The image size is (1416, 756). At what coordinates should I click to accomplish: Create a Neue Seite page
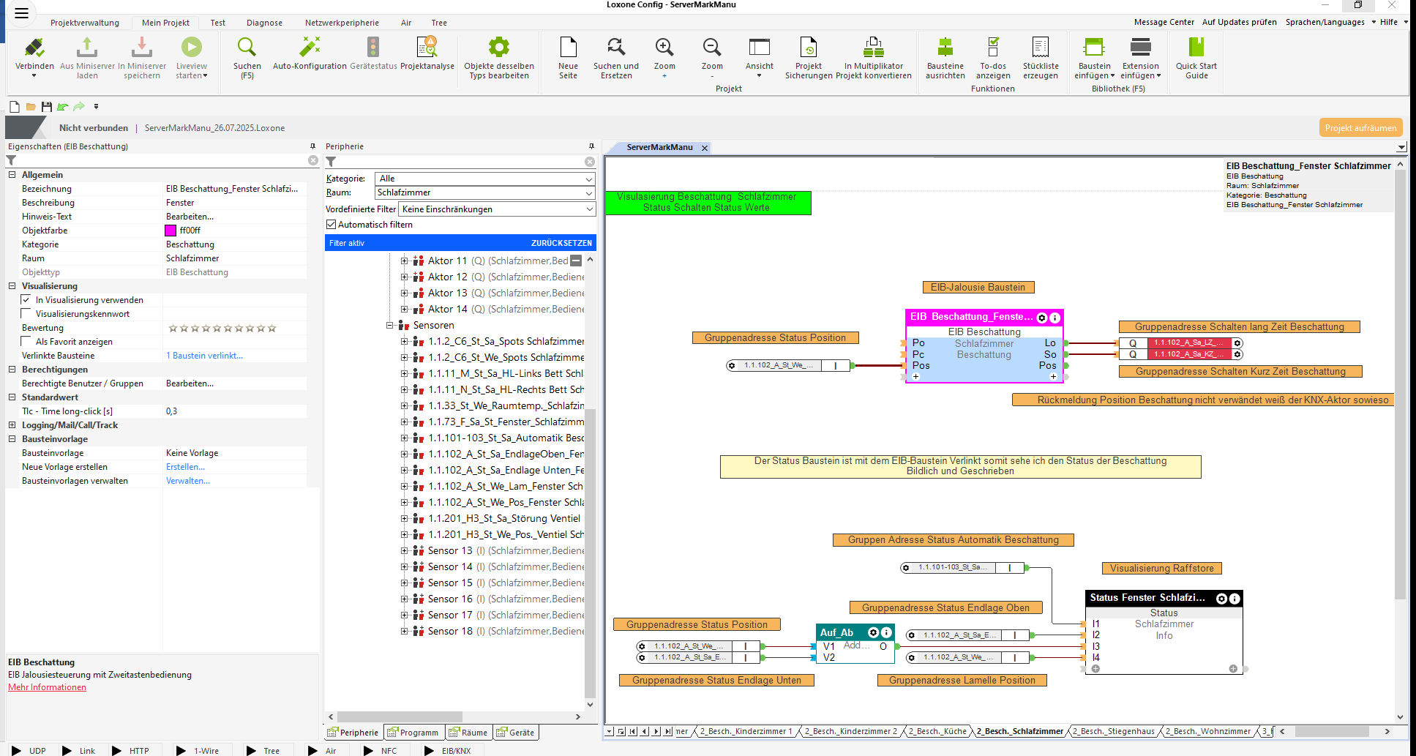(x=568, y=48)
